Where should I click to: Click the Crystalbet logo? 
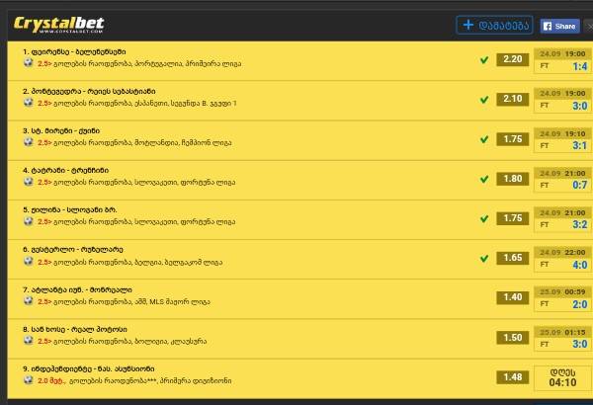click(x=58, y=25)
